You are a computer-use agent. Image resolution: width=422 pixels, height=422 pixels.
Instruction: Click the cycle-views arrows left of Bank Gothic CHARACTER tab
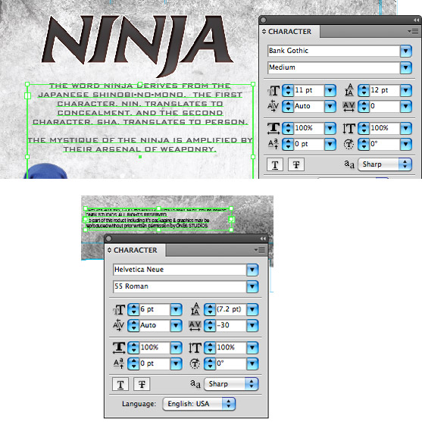click(264, 32)
